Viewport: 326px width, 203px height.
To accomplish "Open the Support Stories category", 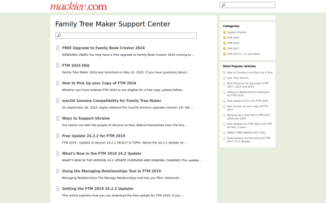I will 236,32.
